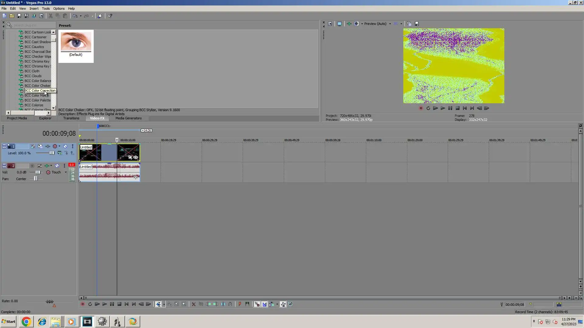Viewport: 584px width, 328px height.
Task: Click the Insert Marker flag icon
Action: coord(240,304)
